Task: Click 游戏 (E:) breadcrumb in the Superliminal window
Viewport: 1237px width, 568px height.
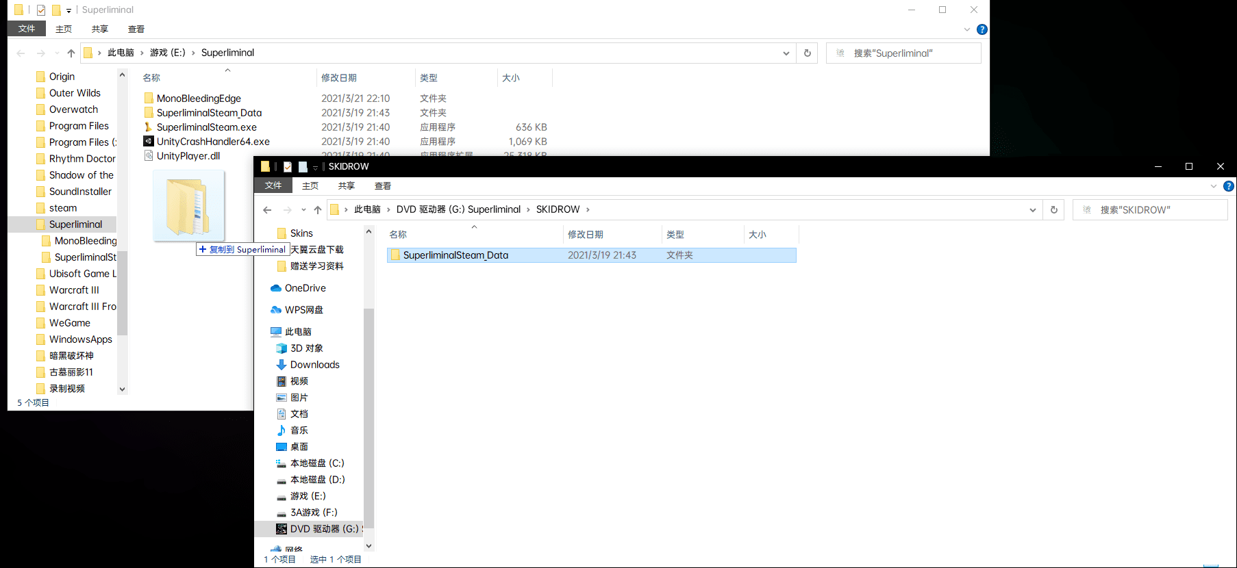Action: [x=168, y=53]
